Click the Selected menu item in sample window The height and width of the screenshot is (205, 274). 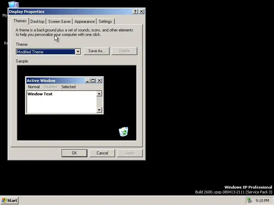click(68, 87)
